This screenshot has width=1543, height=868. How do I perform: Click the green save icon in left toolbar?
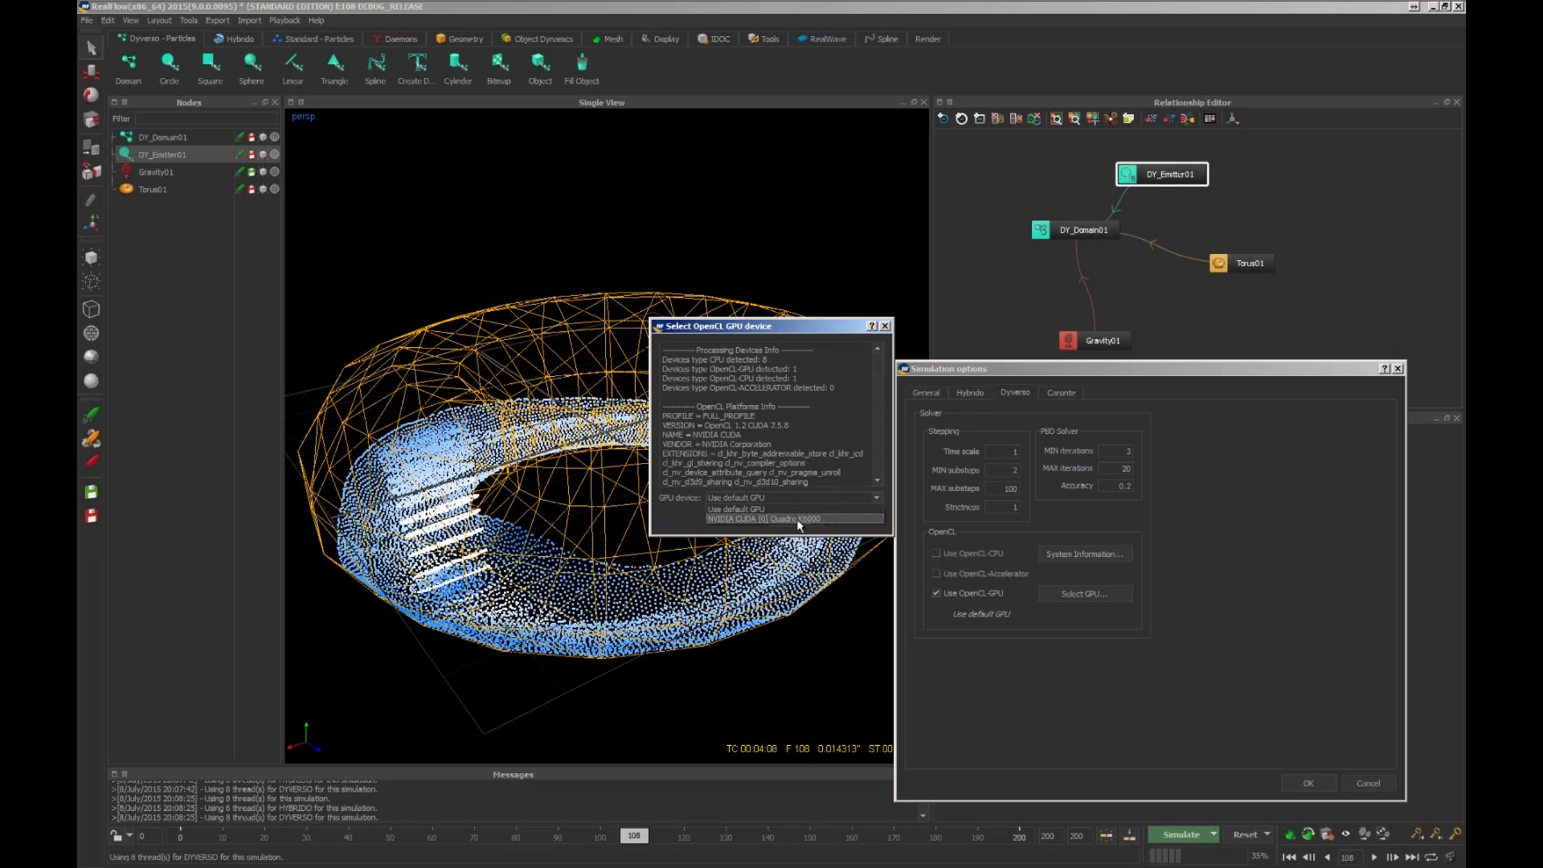91,492
